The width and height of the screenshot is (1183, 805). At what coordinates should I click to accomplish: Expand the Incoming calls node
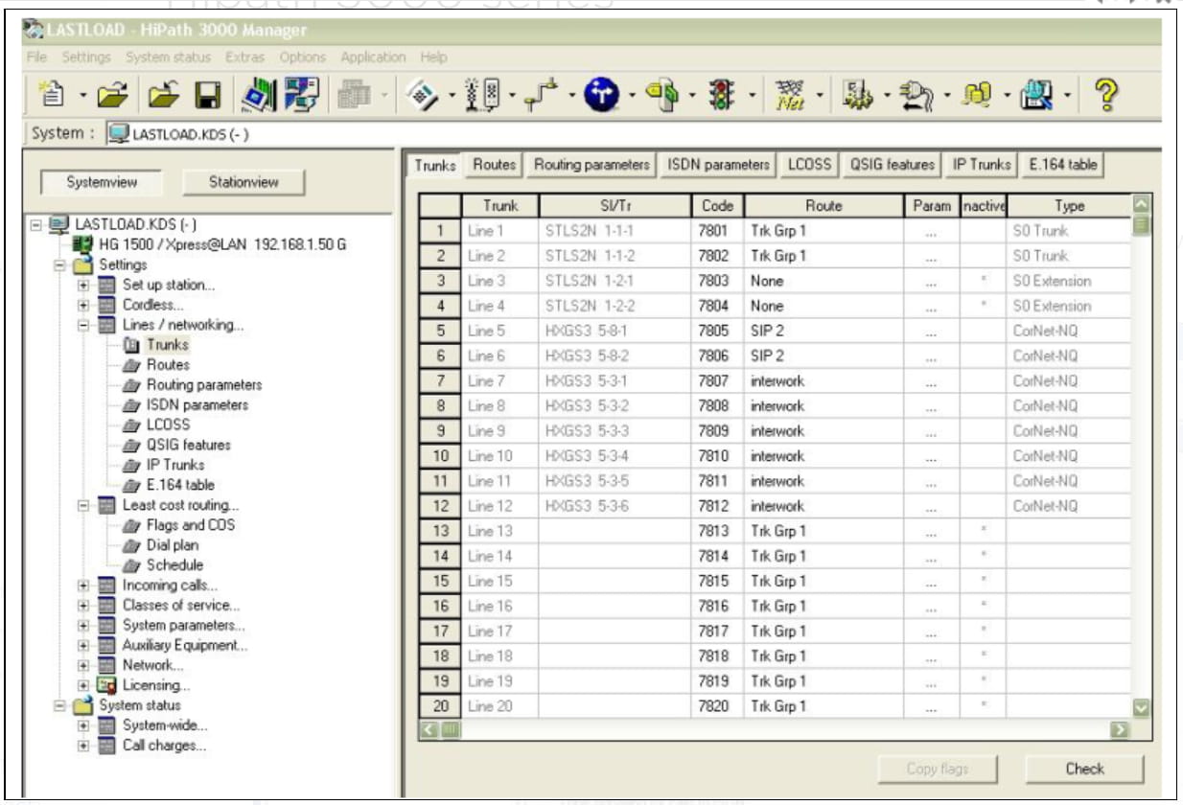83,586
